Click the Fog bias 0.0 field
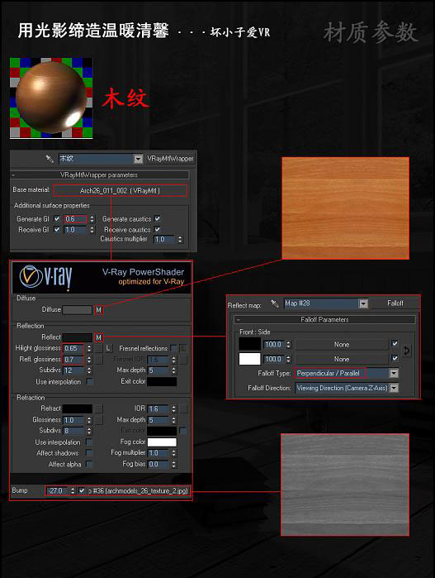The width and height of the screenshot is (435, 578). pyautogui.click(x=158, y=464)
